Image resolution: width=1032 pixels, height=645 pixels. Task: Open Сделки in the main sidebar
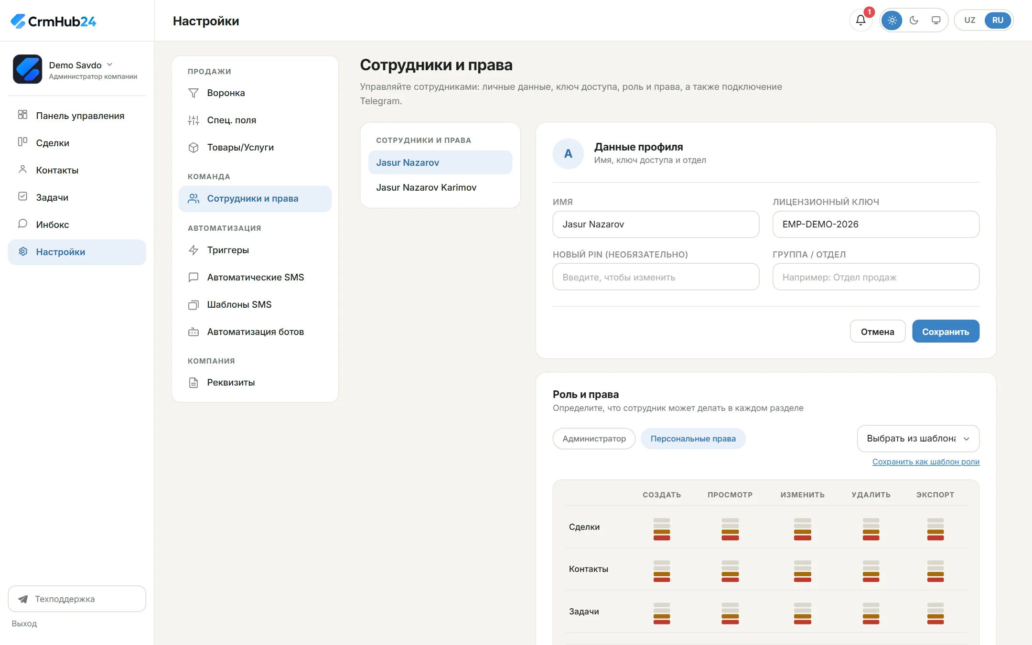click(x=77, y=143)
